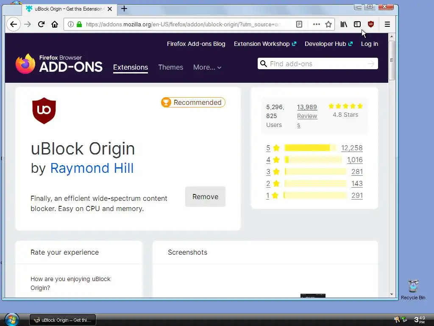Click the 5-star rating bar
434x326 pixels.
(311, 148)
